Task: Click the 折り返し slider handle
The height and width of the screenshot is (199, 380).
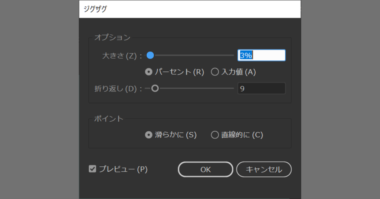Action: coord(155,88)
